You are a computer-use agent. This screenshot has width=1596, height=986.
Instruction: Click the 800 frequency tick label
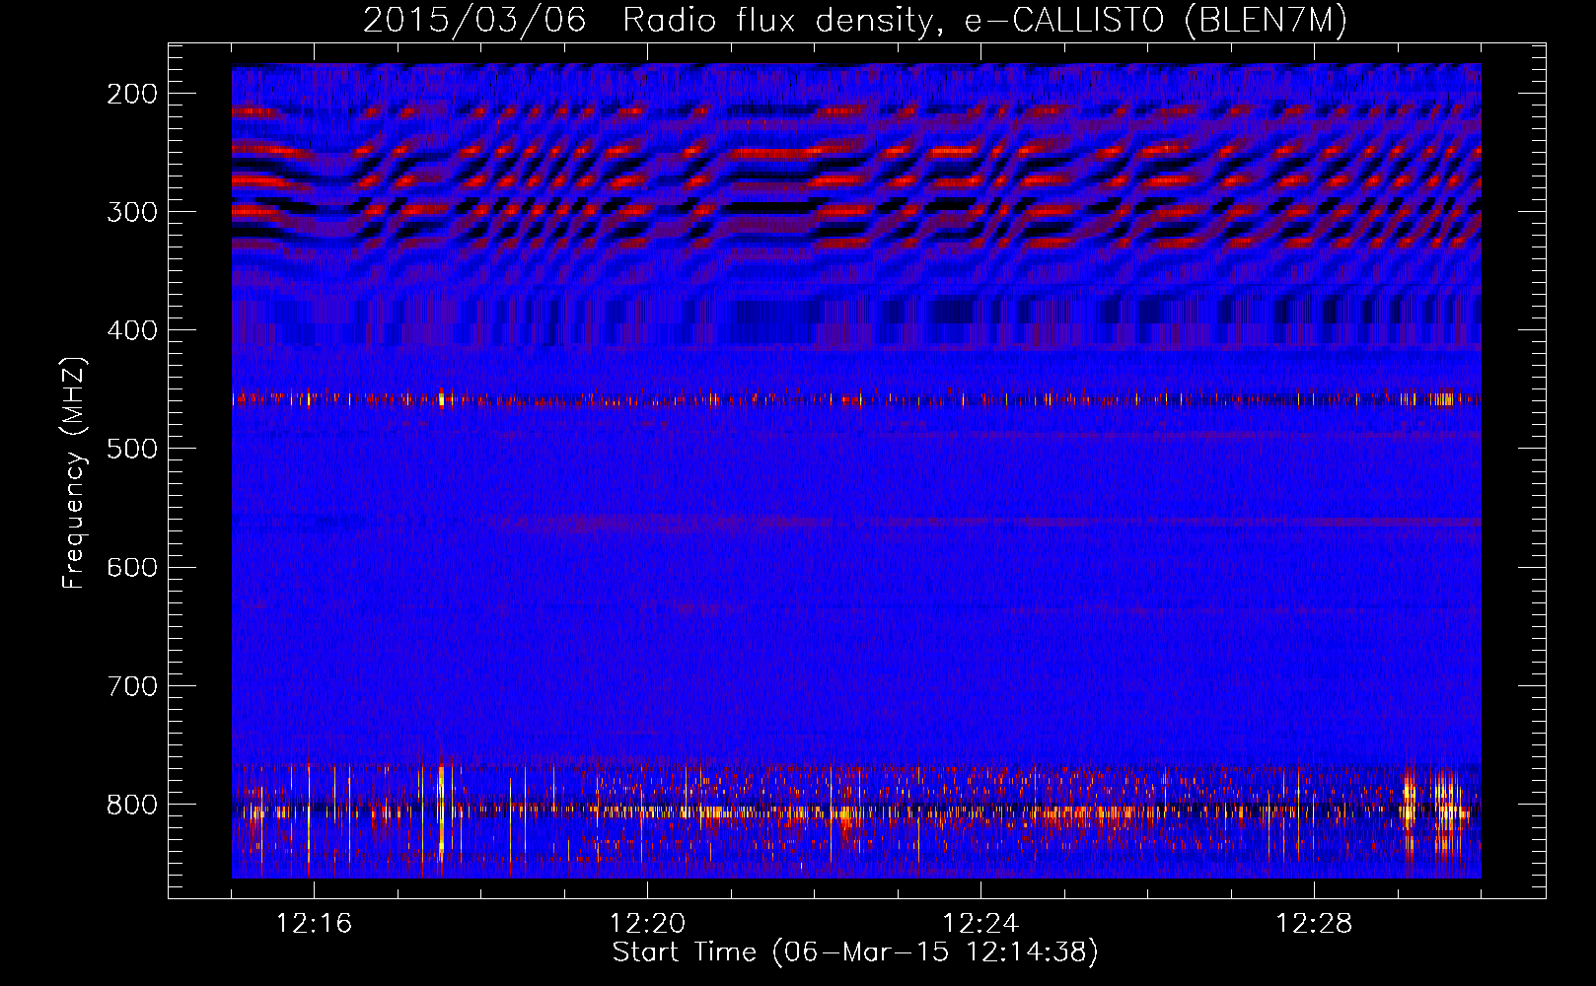click(x=132, y=805)
